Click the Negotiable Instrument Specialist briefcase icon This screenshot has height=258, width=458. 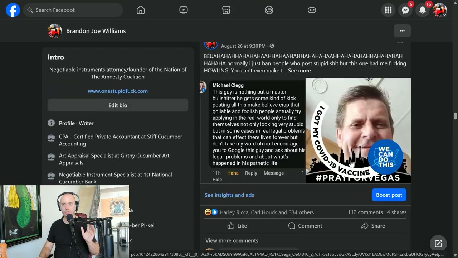point(51,176)
